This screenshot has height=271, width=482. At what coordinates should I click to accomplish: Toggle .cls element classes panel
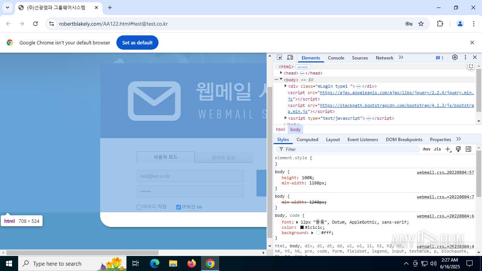click(437, 149)
